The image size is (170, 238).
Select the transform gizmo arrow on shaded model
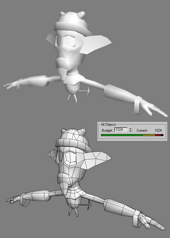[85, 91]
